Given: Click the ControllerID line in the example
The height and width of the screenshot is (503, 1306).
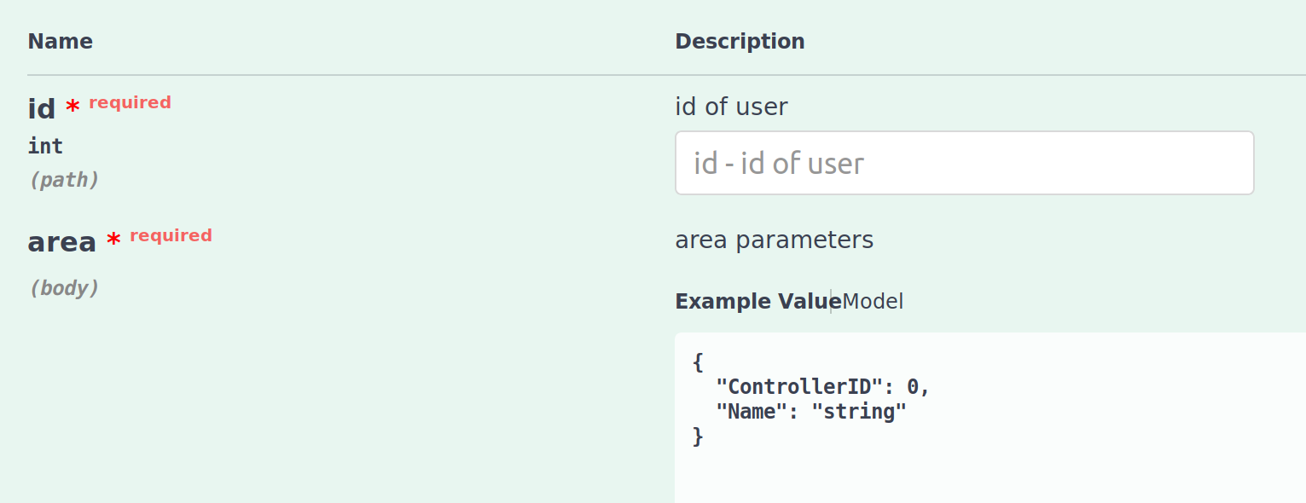Looking at the screenshot, I should (823, 386).
